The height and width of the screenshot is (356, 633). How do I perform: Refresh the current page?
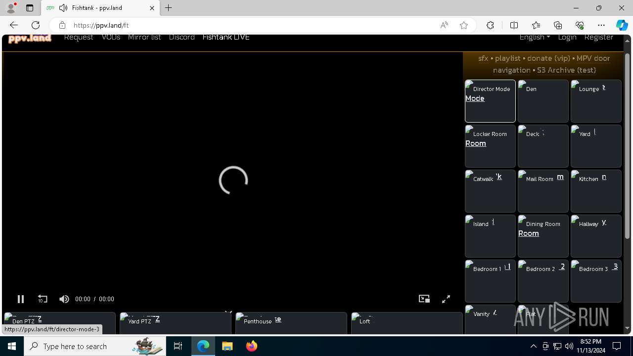click(36, 25)
